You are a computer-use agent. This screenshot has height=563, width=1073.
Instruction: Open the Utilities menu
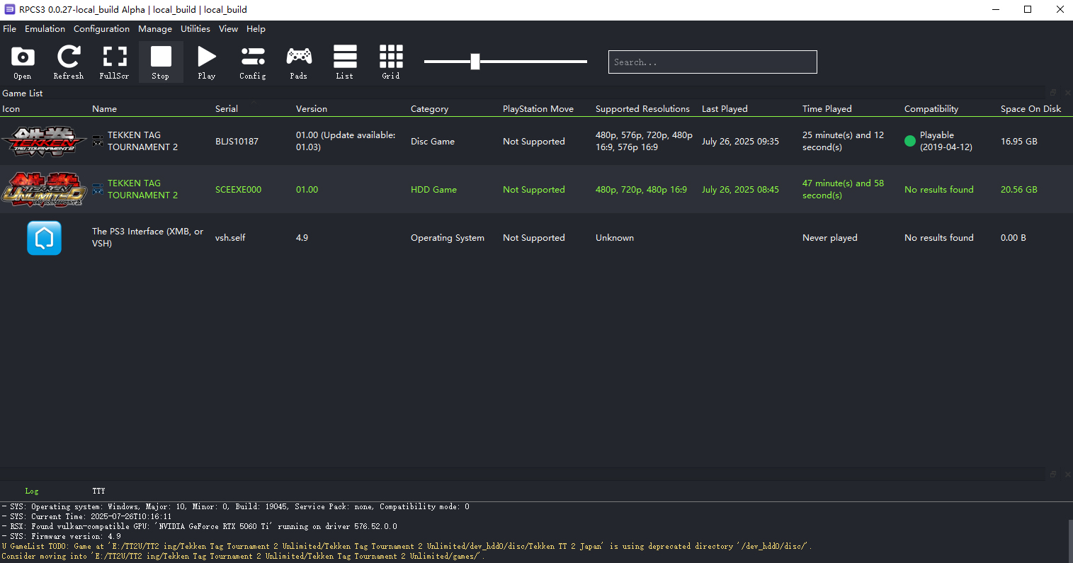click(195, 29)
